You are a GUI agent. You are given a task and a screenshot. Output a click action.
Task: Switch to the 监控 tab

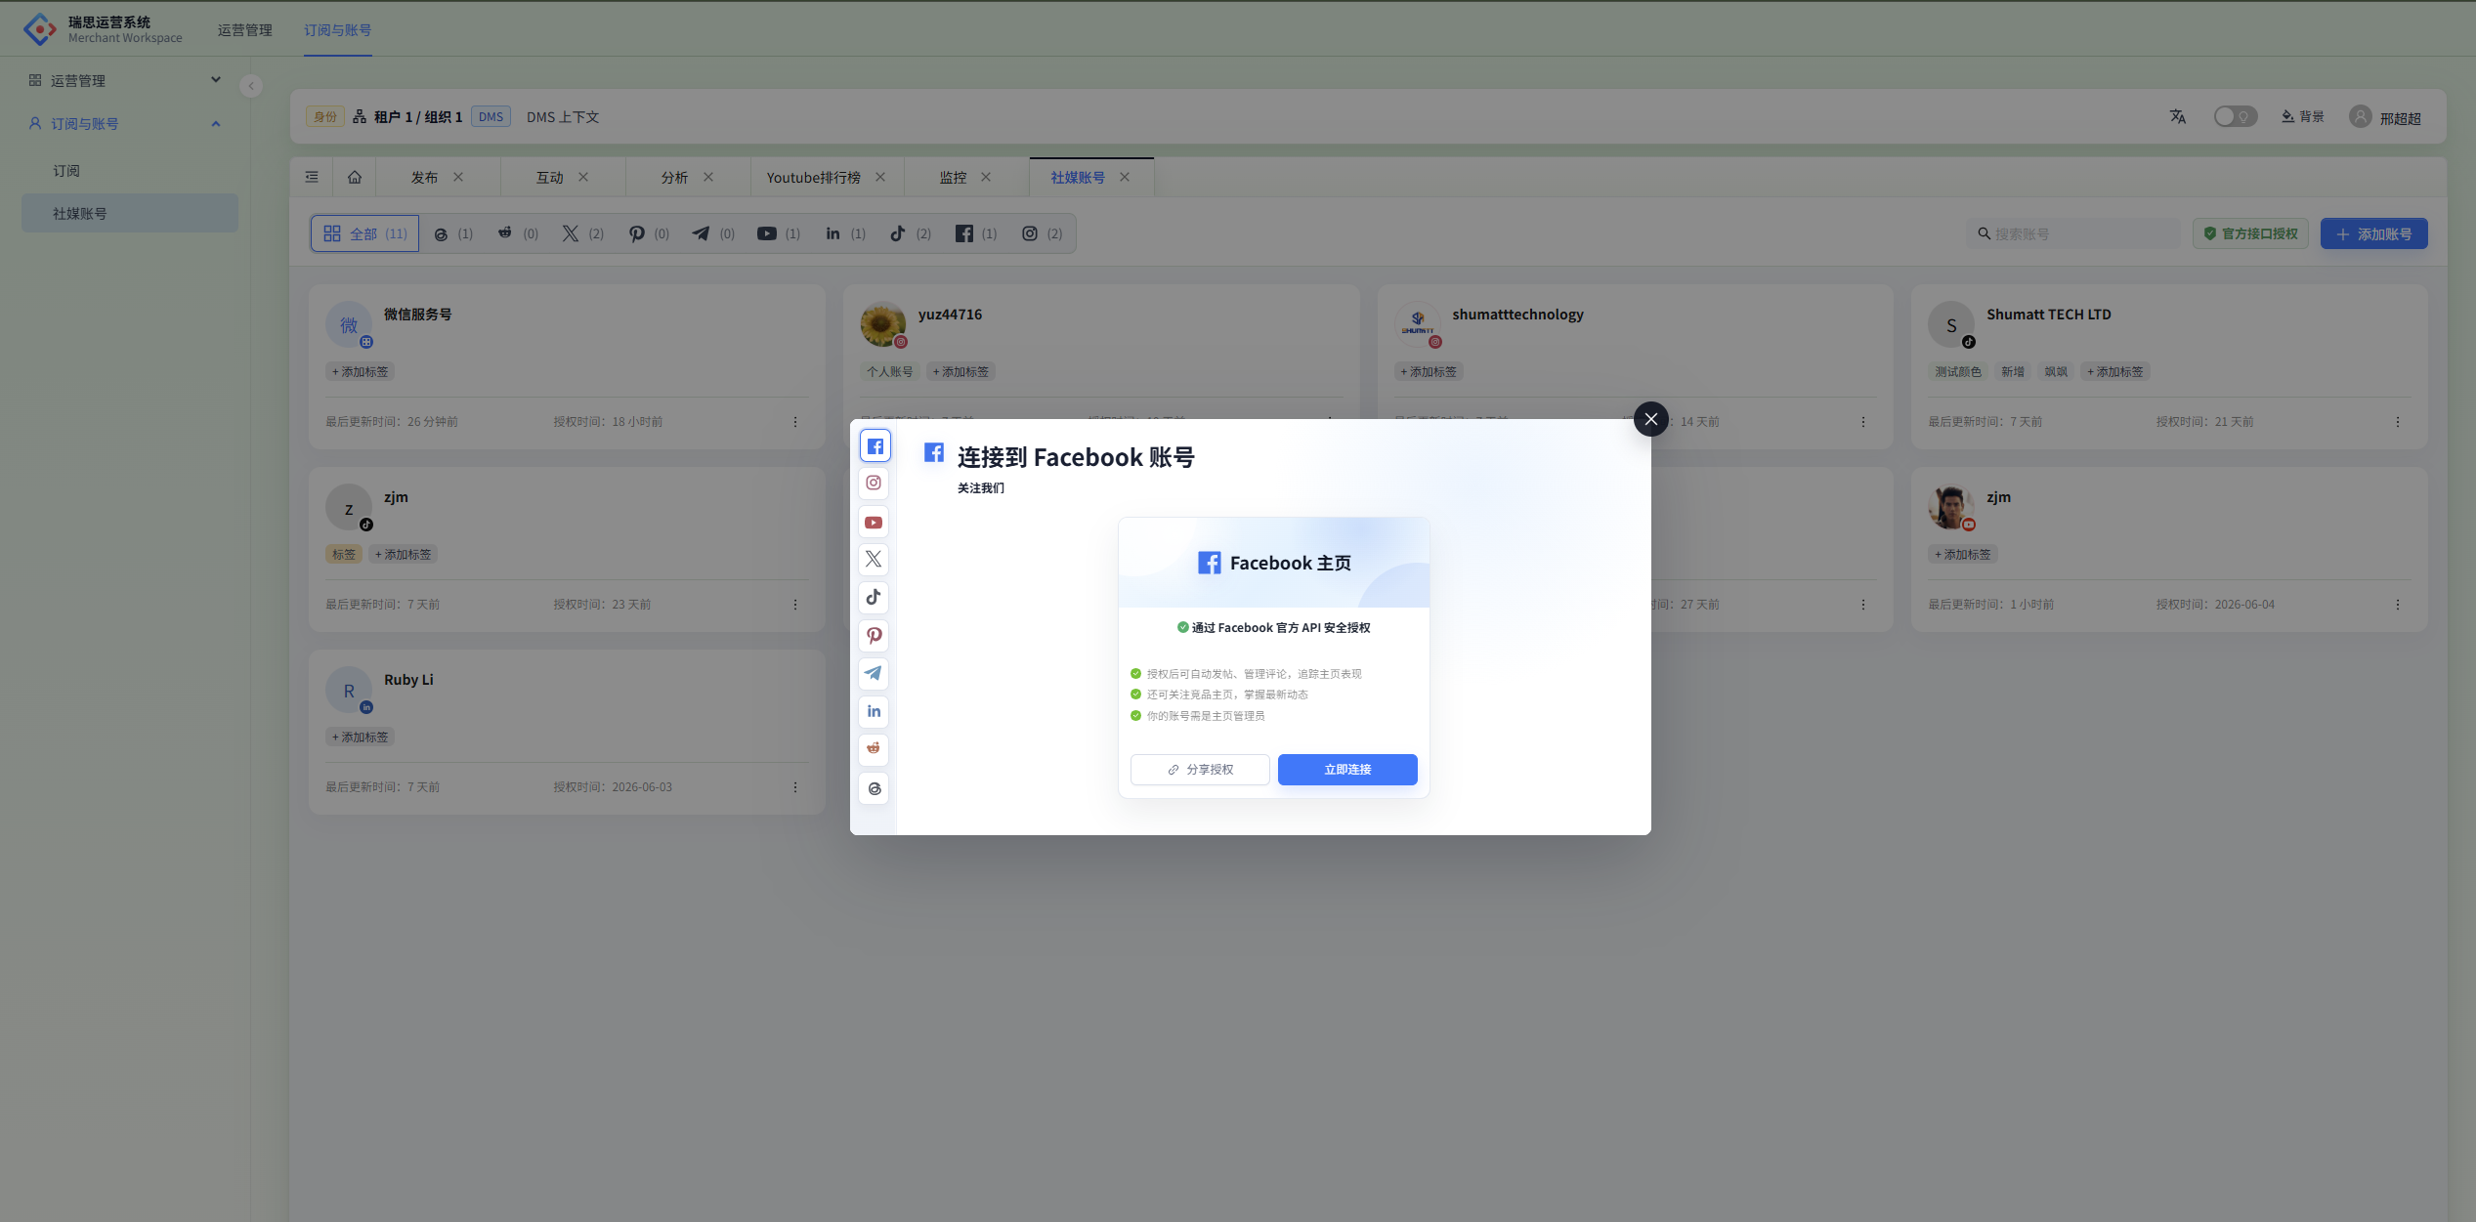953,177
